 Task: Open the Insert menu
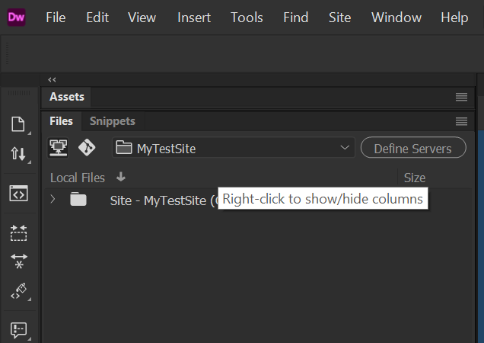coord(194,18)
